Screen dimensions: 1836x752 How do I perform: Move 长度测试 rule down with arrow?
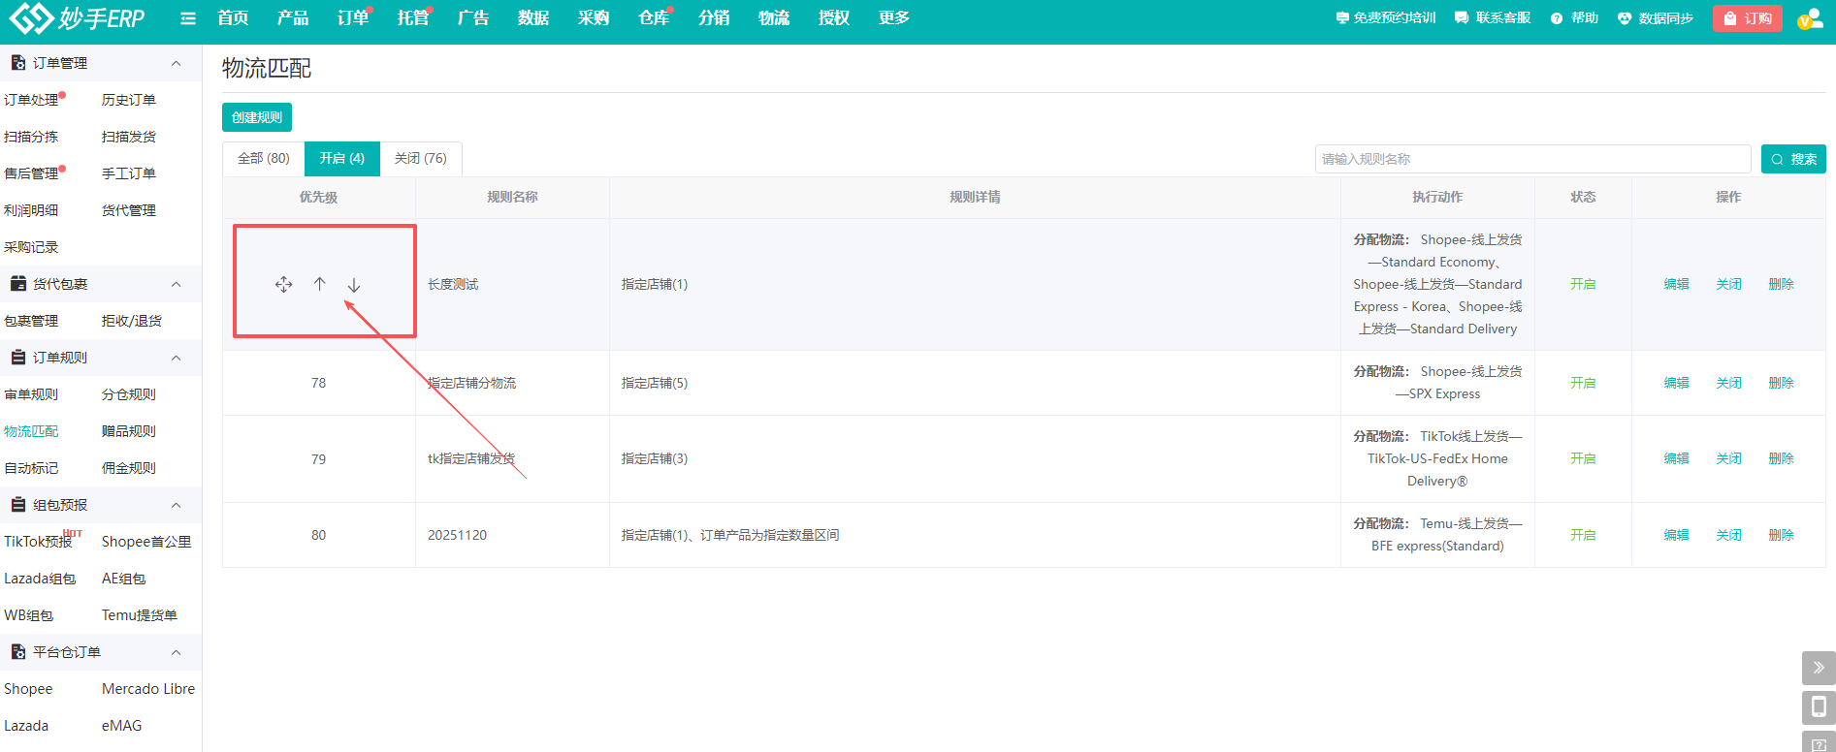(354, 285)
